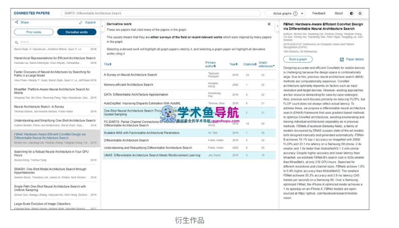The image size is (399, 228).
Task: Sort table by Citations column
Action: (x=249, y=65)
